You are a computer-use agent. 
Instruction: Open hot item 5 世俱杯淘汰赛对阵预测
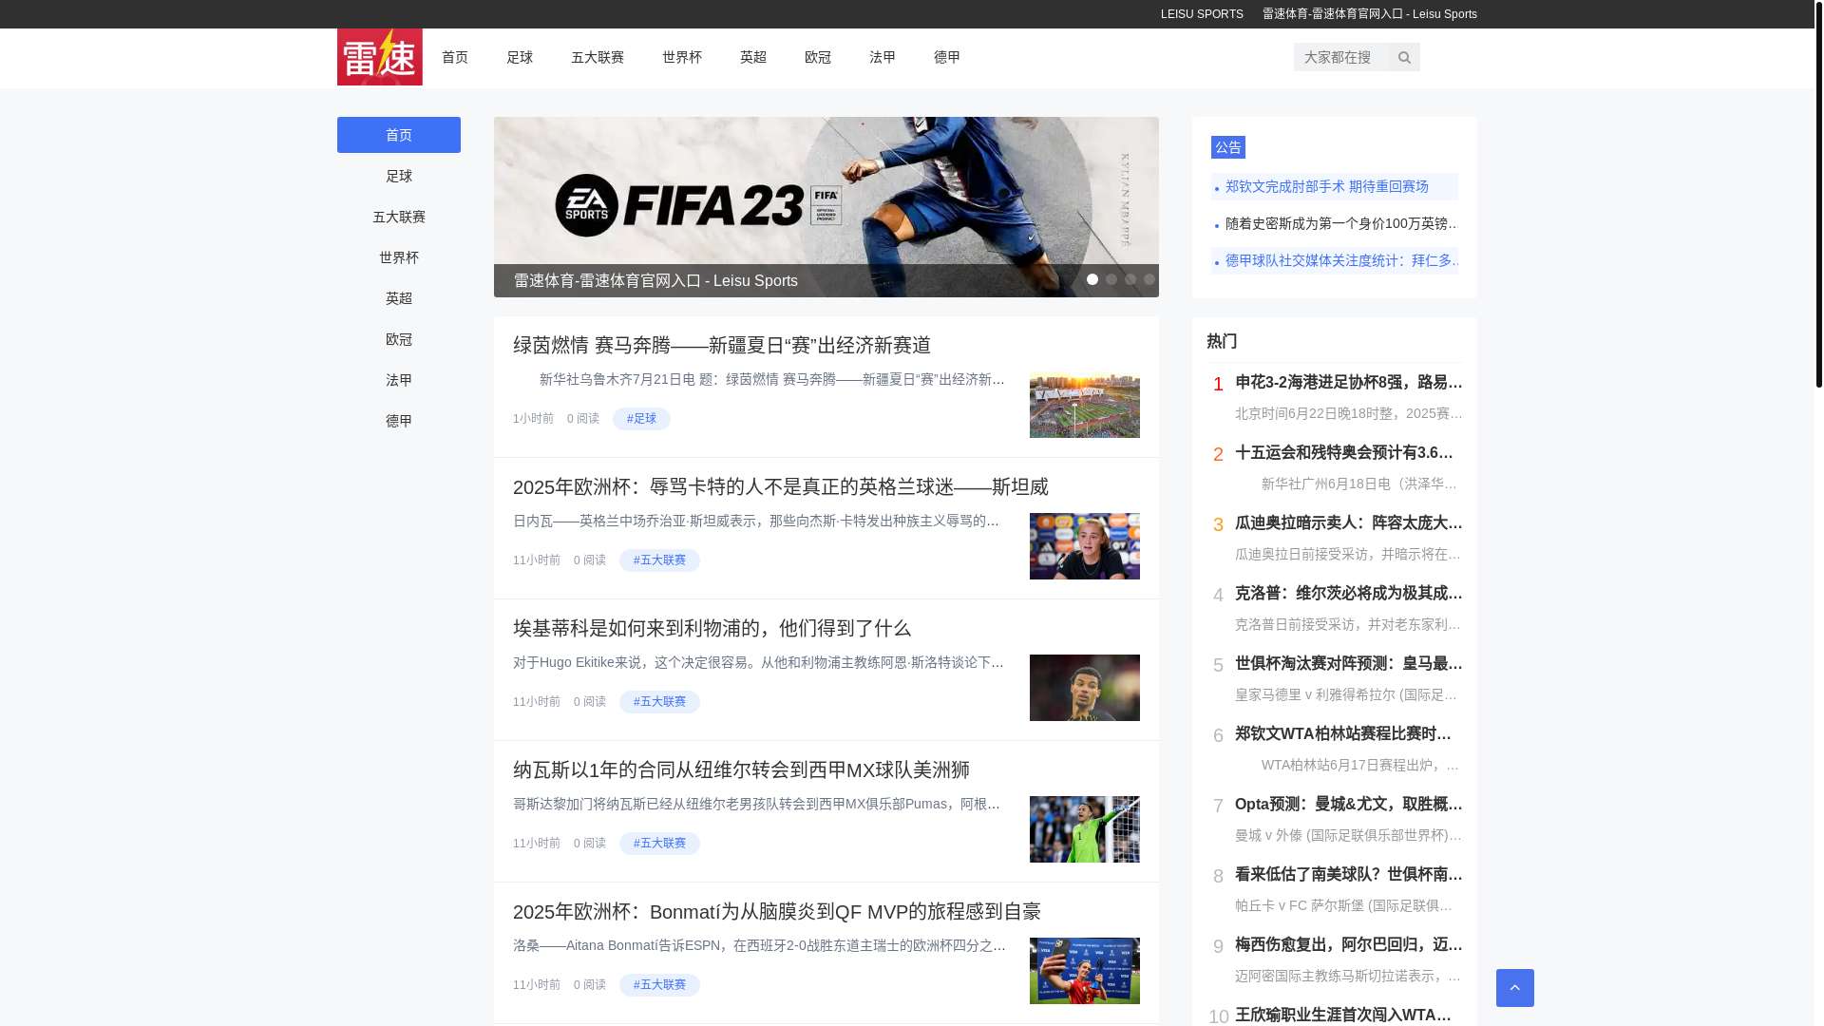pyautogui.click(x=1348, y=663)
